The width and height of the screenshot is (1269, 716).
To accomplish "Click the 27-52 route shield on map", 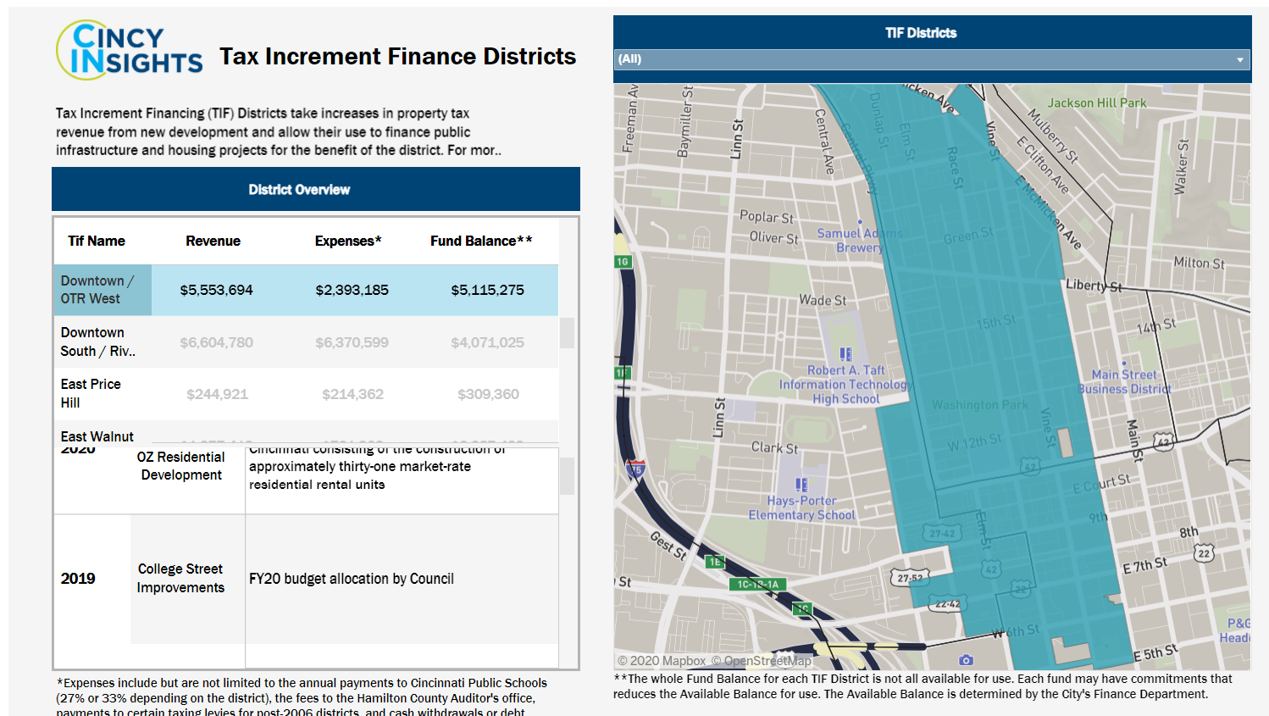I will [x=910, y=578].
